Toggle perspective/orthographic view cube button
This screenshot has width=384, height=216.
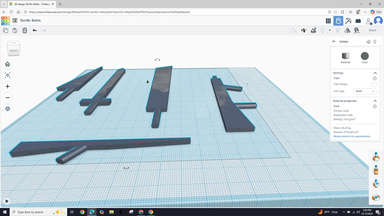coord(8,109)
